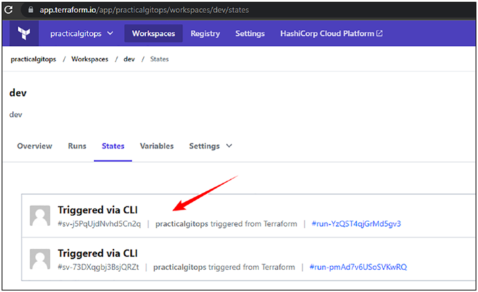
Task: Click the browser address bar URL
Action: 144,9
